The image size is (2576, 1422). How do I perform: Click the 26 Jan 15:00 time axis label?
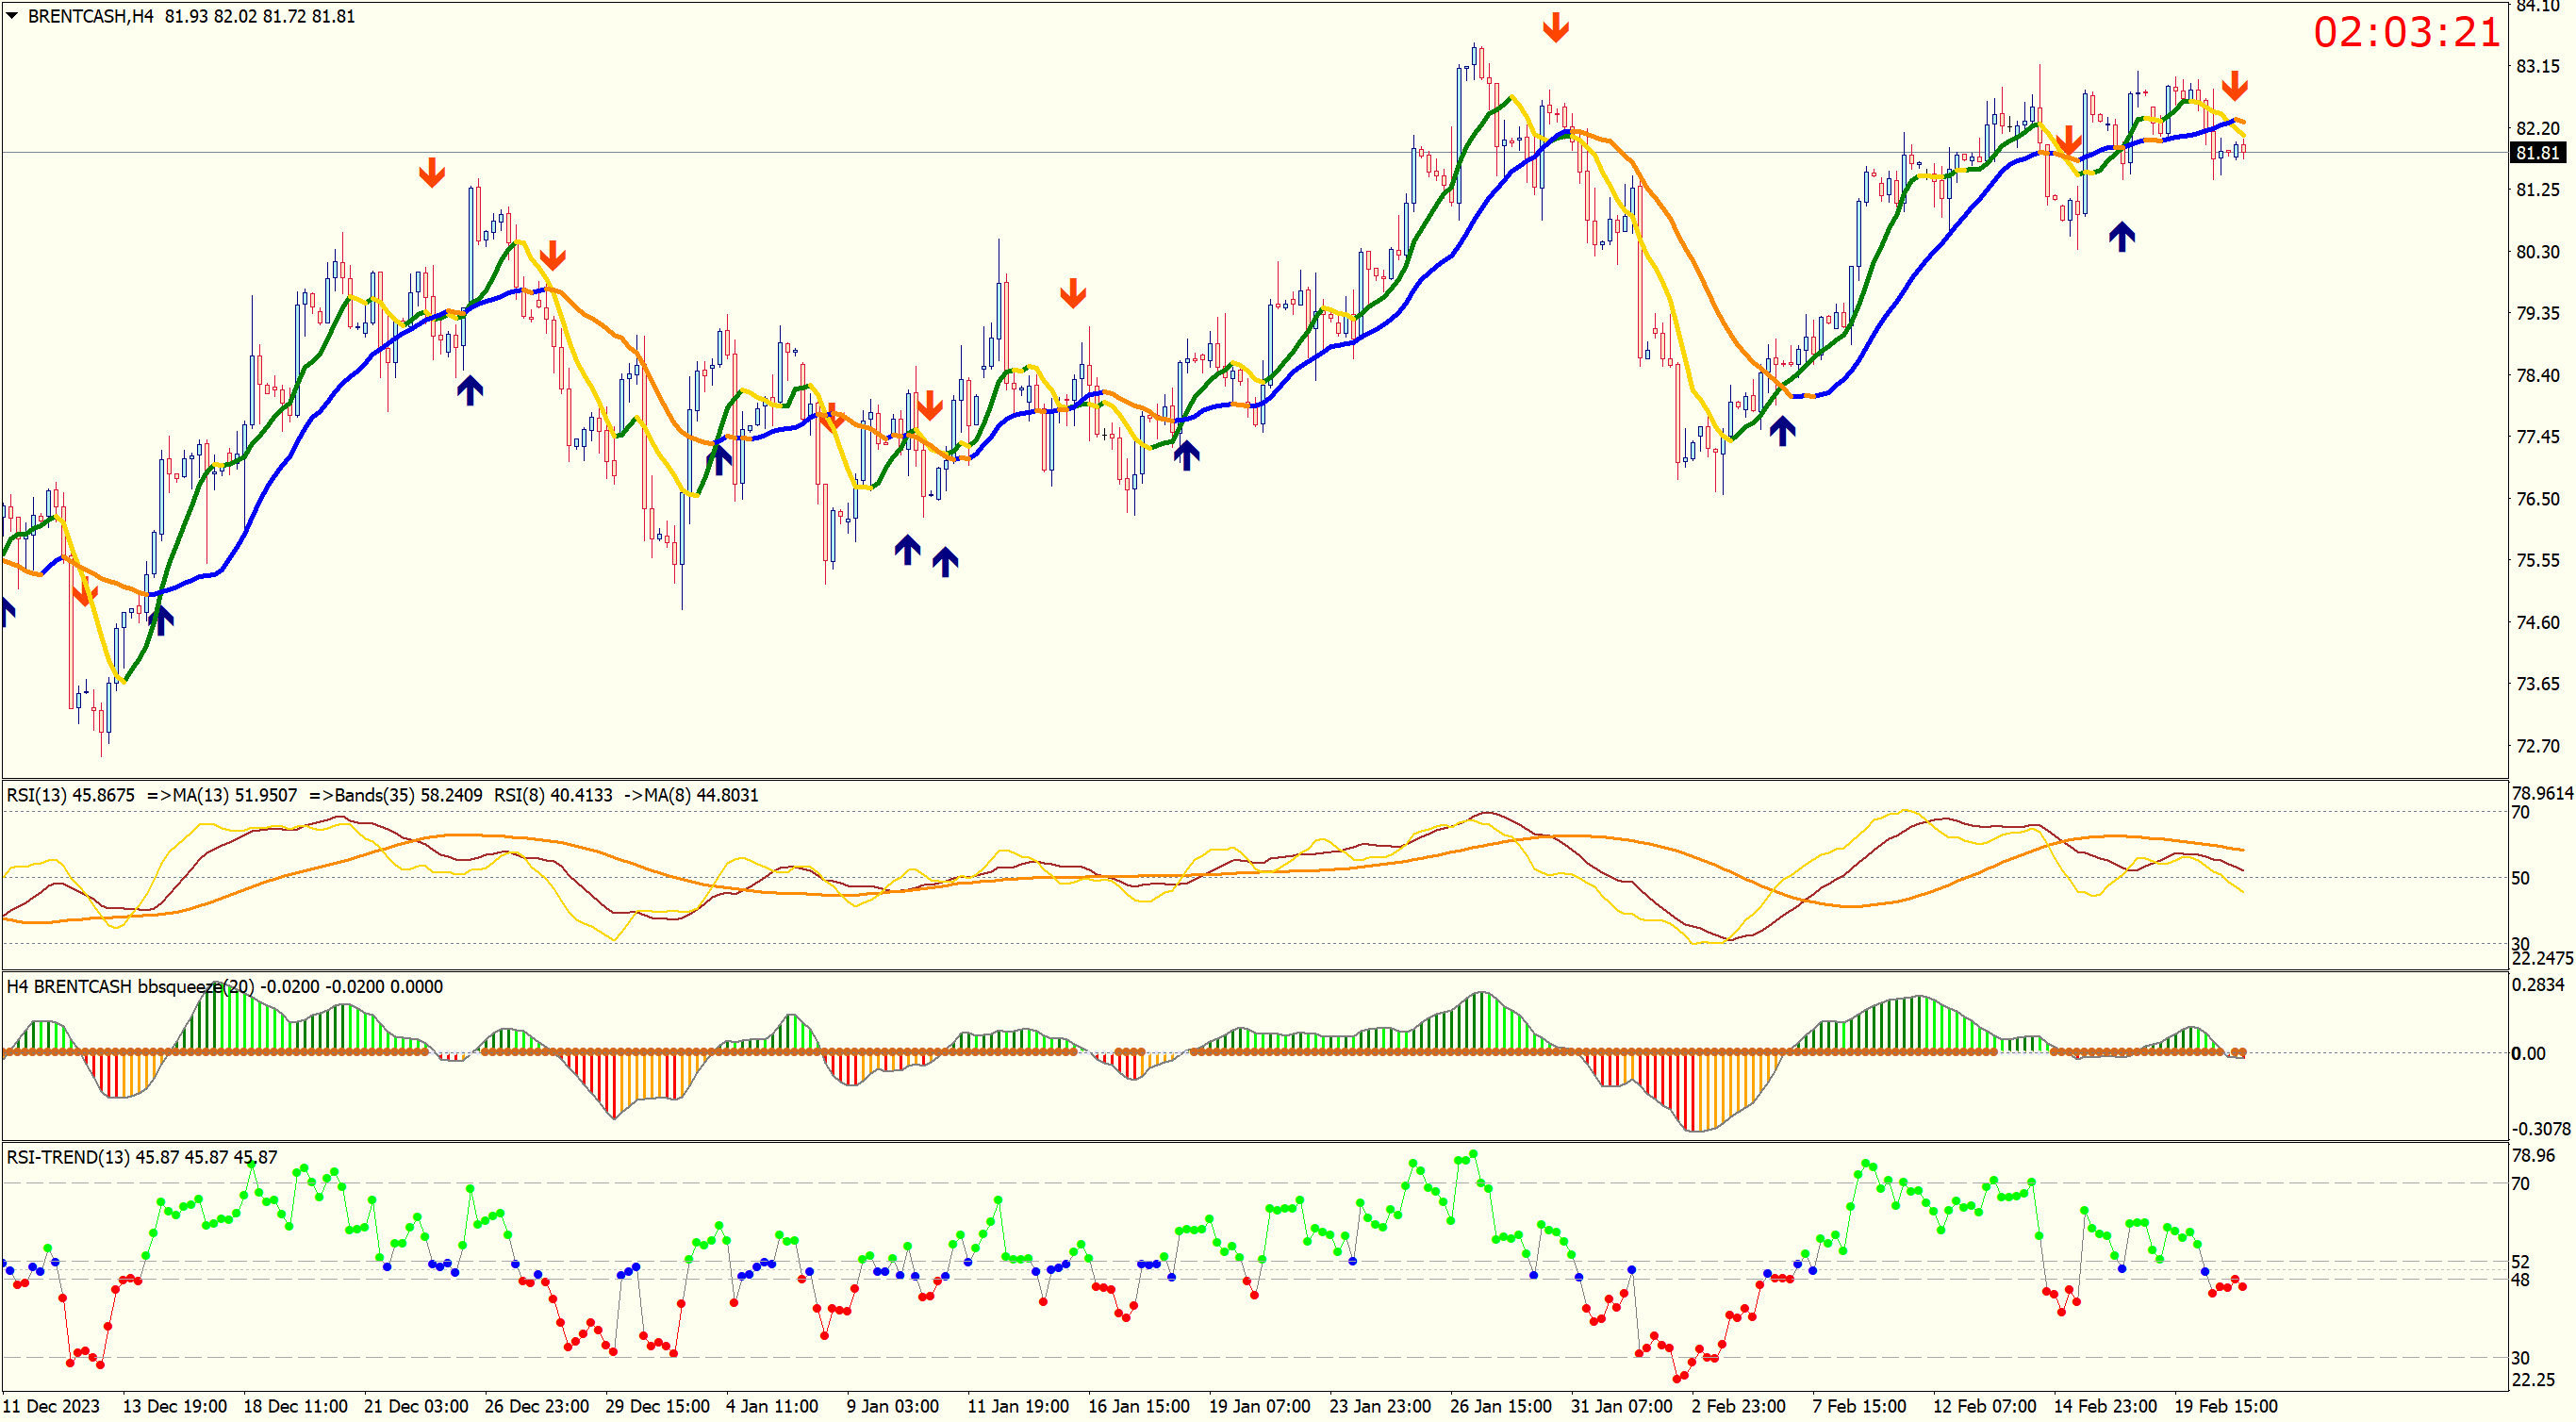[x=1500, y=1406]
